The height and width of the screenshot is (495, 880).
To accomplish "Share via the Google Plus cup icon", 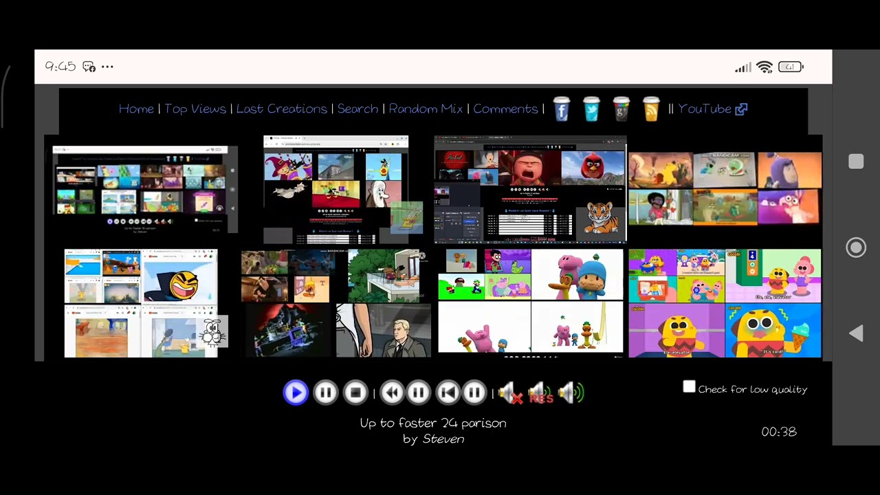I will 621,109.
